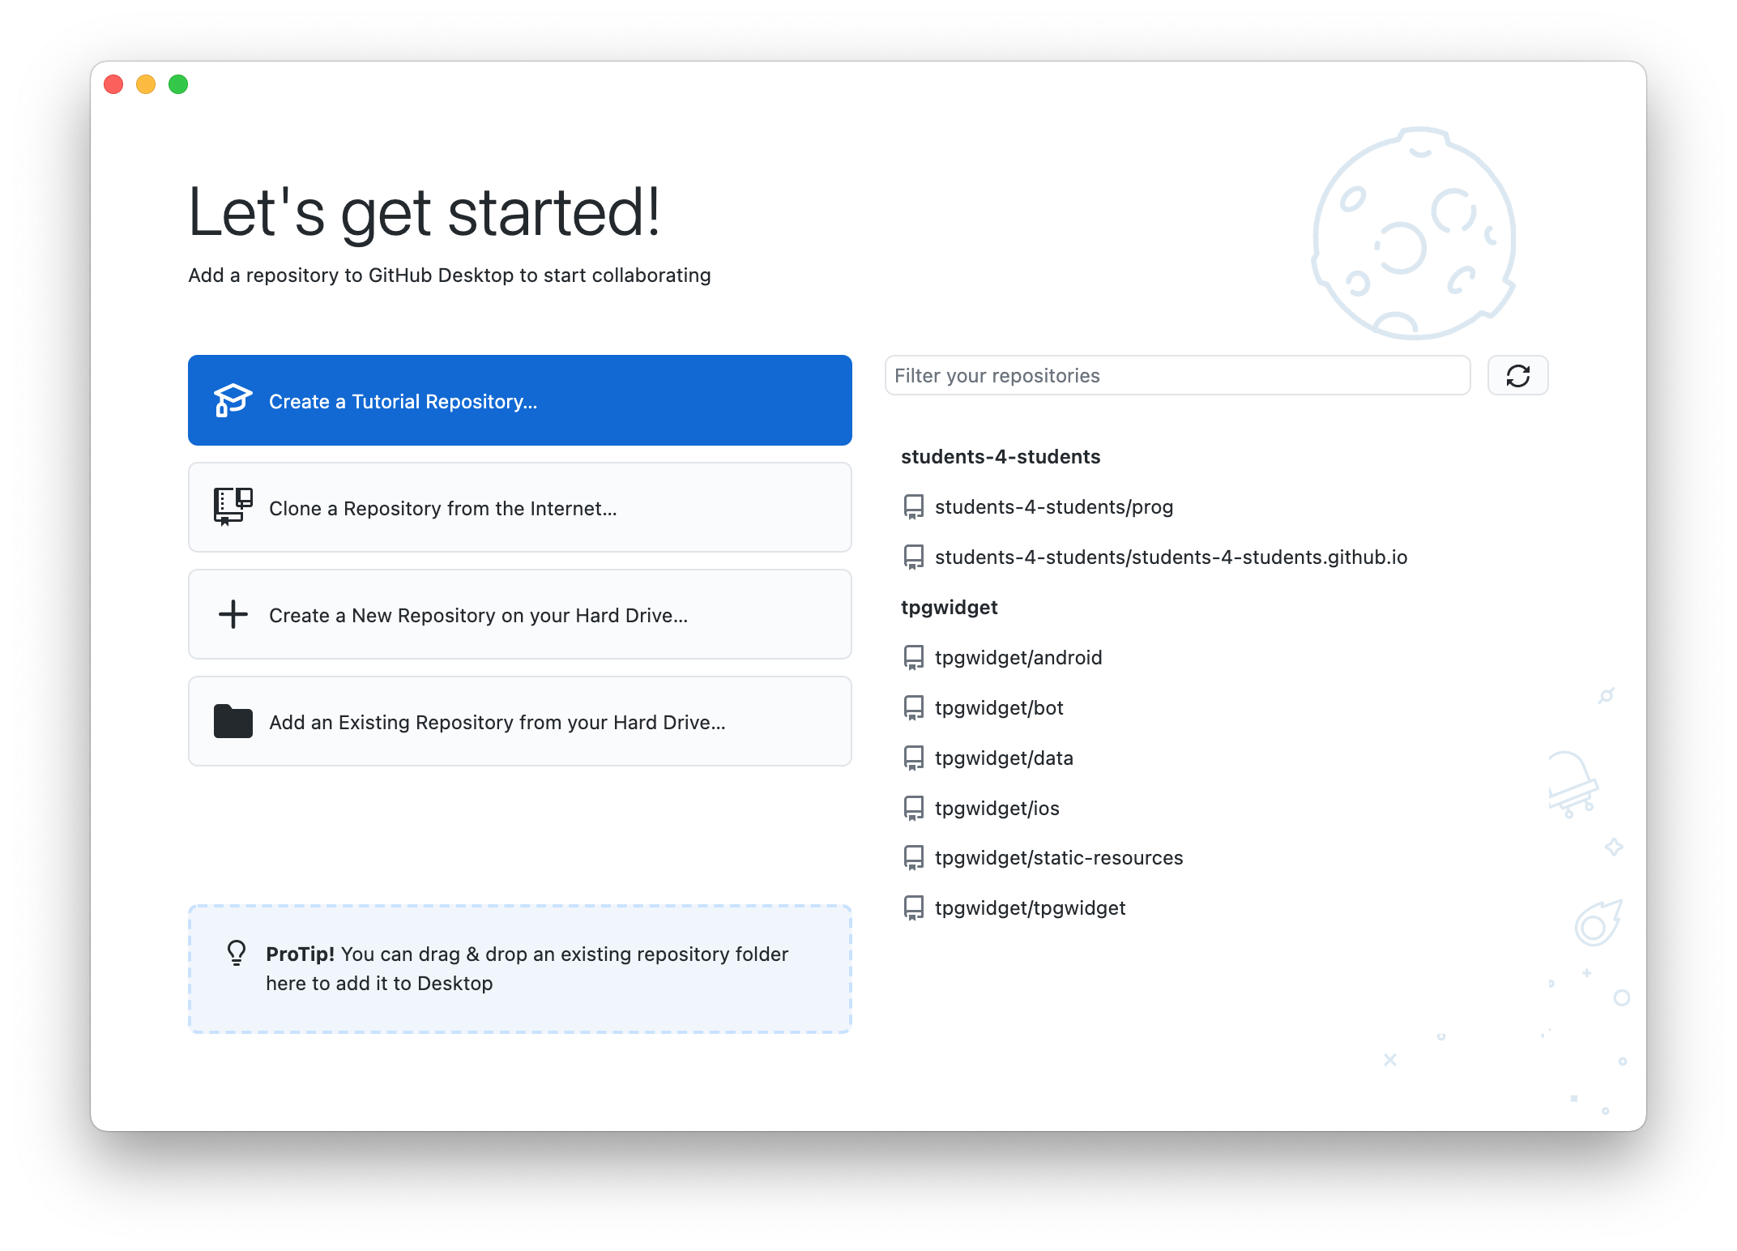Click the tpgwidget/tpgwidget repository entry
This screenshot has width=1737, height=1251.
(x=1027, y=907)
